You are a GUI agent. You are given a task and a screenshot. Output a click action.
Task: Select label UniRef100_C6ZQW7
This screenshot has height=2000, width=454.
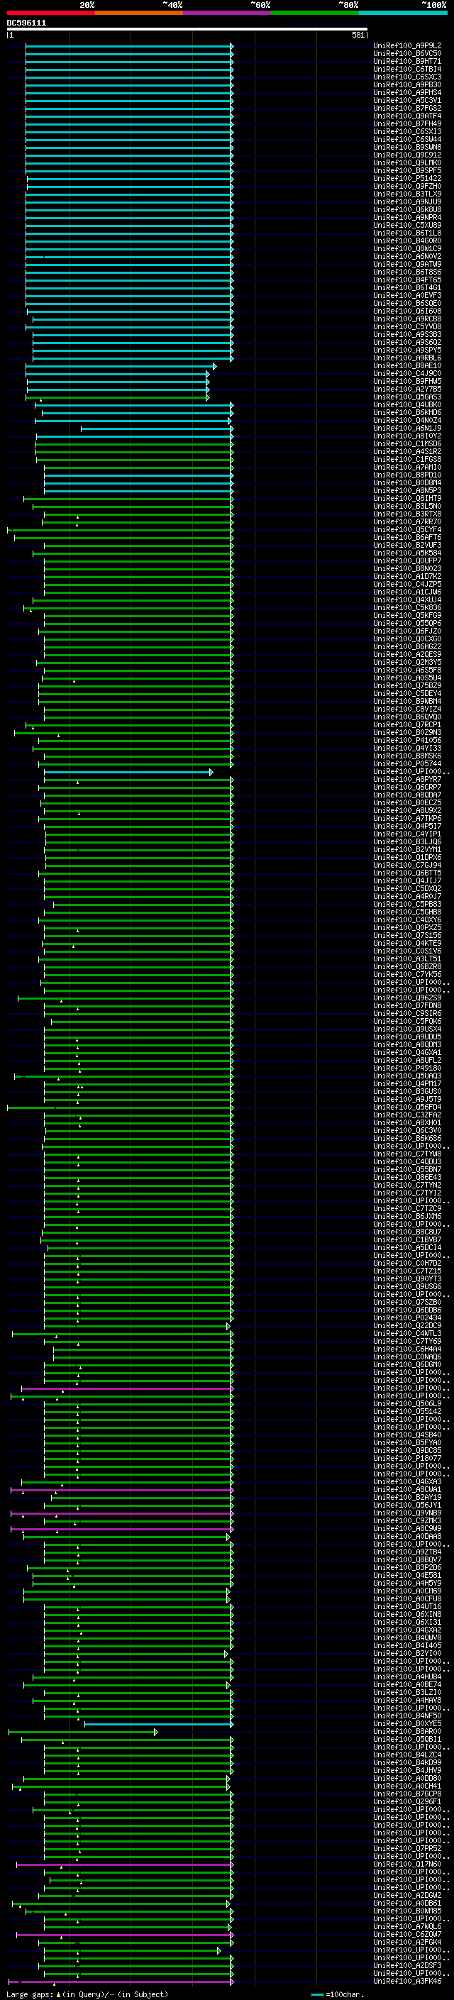(x=407, y=1934)
